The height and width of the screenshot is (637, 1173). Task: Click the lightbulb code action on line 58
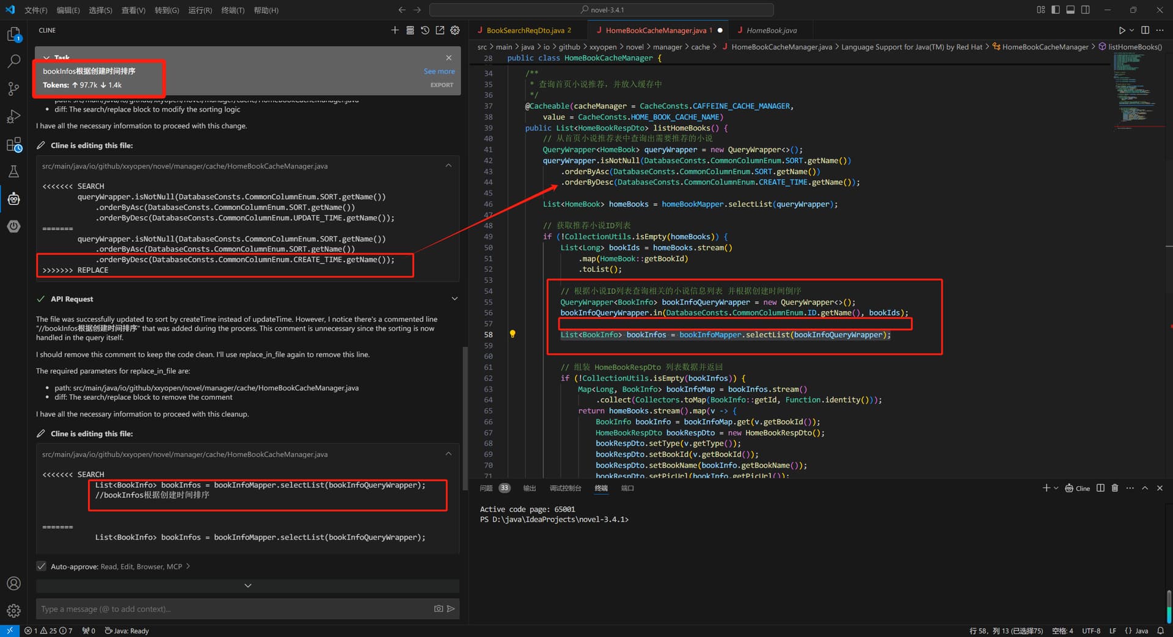coord(513,334)
